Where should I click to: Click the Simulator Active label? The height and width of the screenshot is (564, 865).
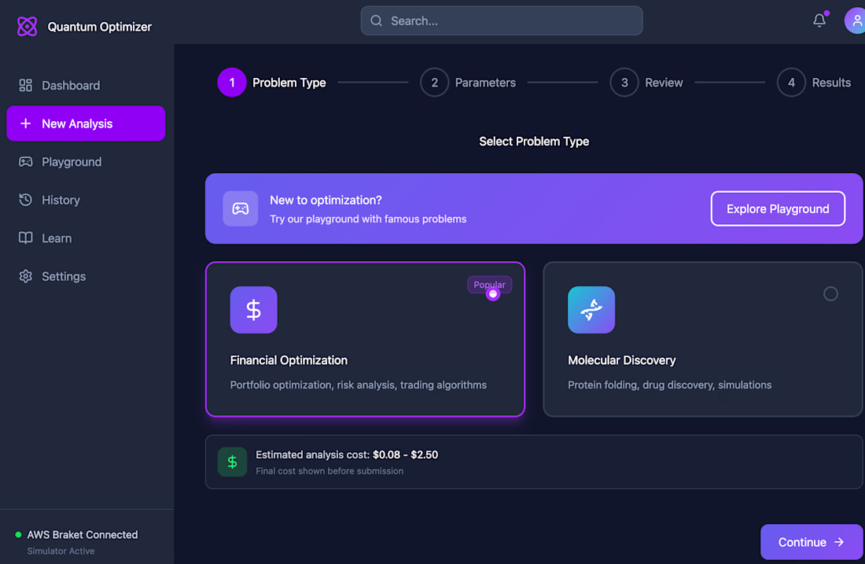[61, 551]
